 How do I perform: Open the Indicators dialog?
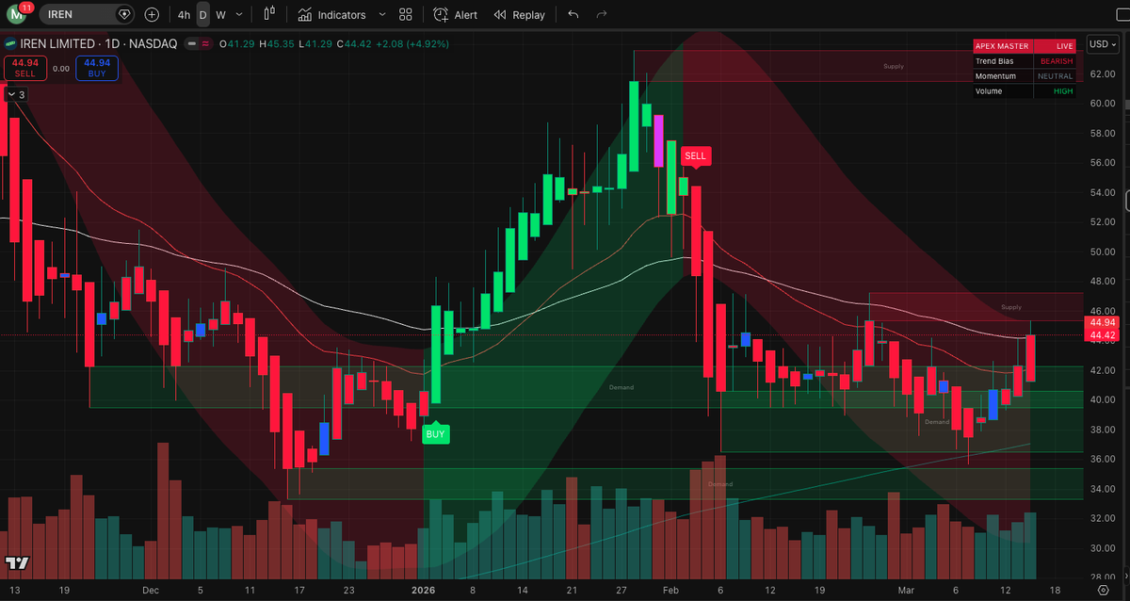point(332,15)
